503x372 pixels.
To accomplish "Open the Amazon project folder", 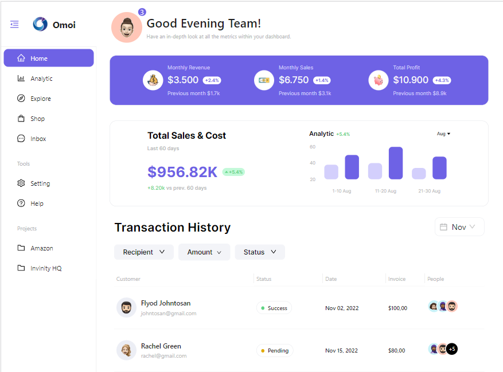I will [41, 248].
